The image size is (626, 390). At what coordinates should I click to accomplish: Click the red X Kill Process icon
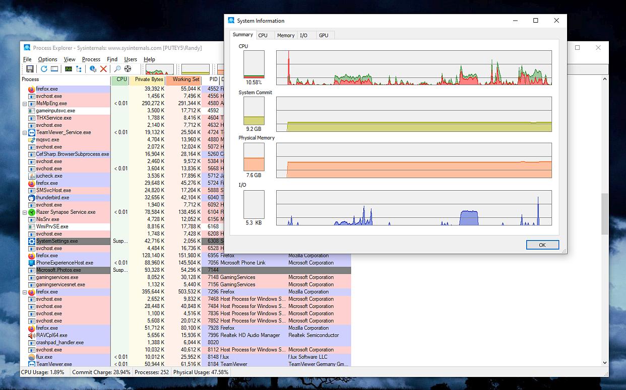[x=103, y=69]
